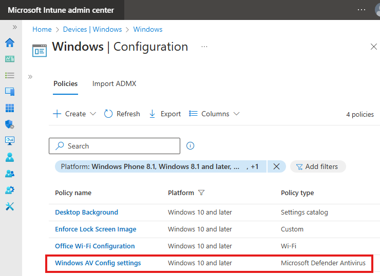Open Troubleshooting tools icon in sidebar

click(x=10, y=206)
